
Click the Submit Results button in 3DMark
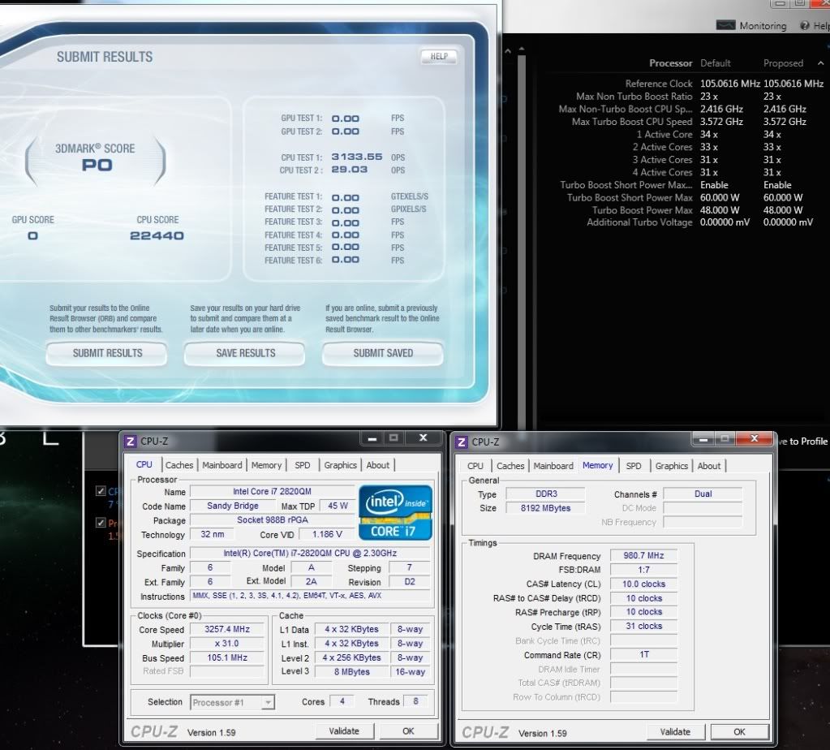coord(107,353)
